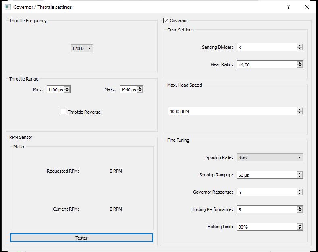Screen dimensions: 318x252
Task: Decrease the Gear Ratio value
Action: tap(299, 66)
